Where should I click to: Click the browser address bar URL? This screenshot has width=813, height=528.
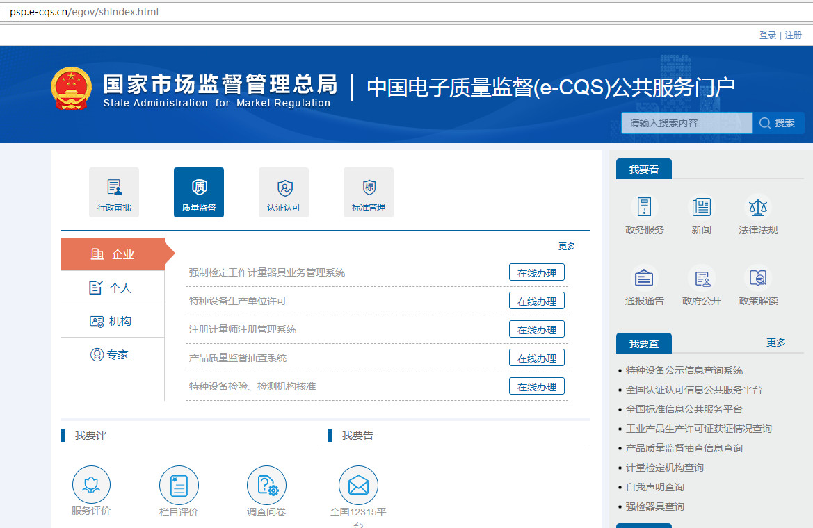(84, 11)
